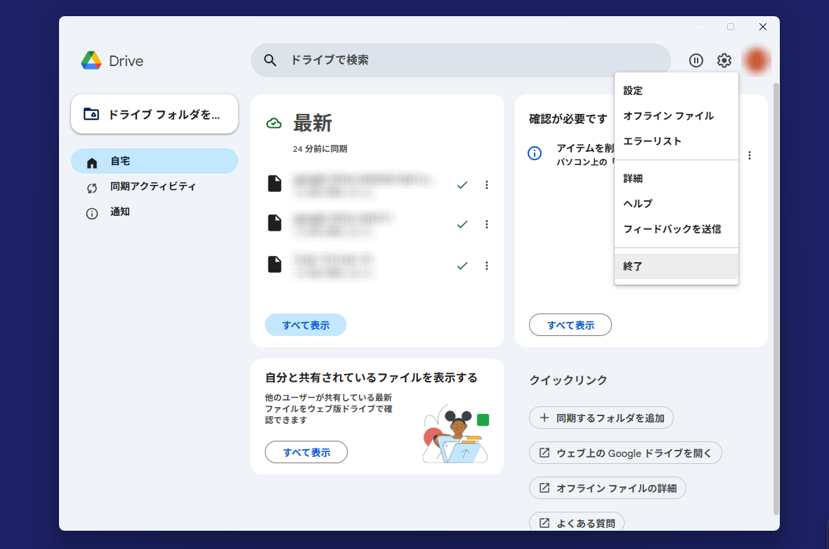The image size is (829, 549).
Task: Click the cloud sync status icon
Action: click(x=274, y=124)
